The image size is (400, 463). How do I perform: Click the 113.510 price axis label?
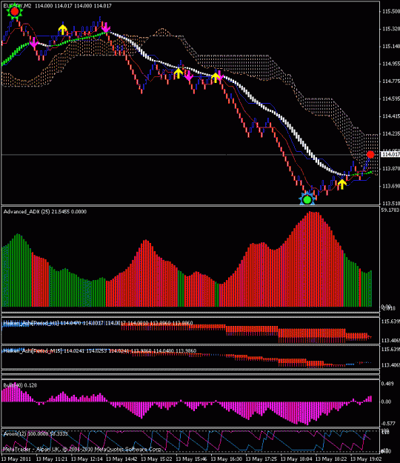click(391, 203)
